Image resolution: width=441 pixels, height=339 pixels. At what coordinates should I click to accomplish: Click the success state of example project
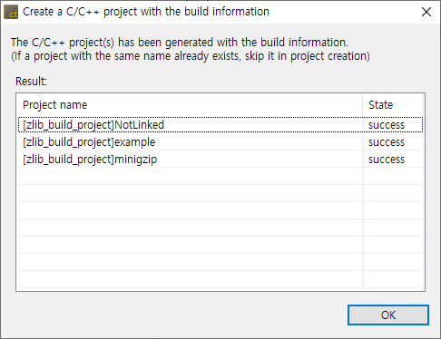(x=387, y=142)
